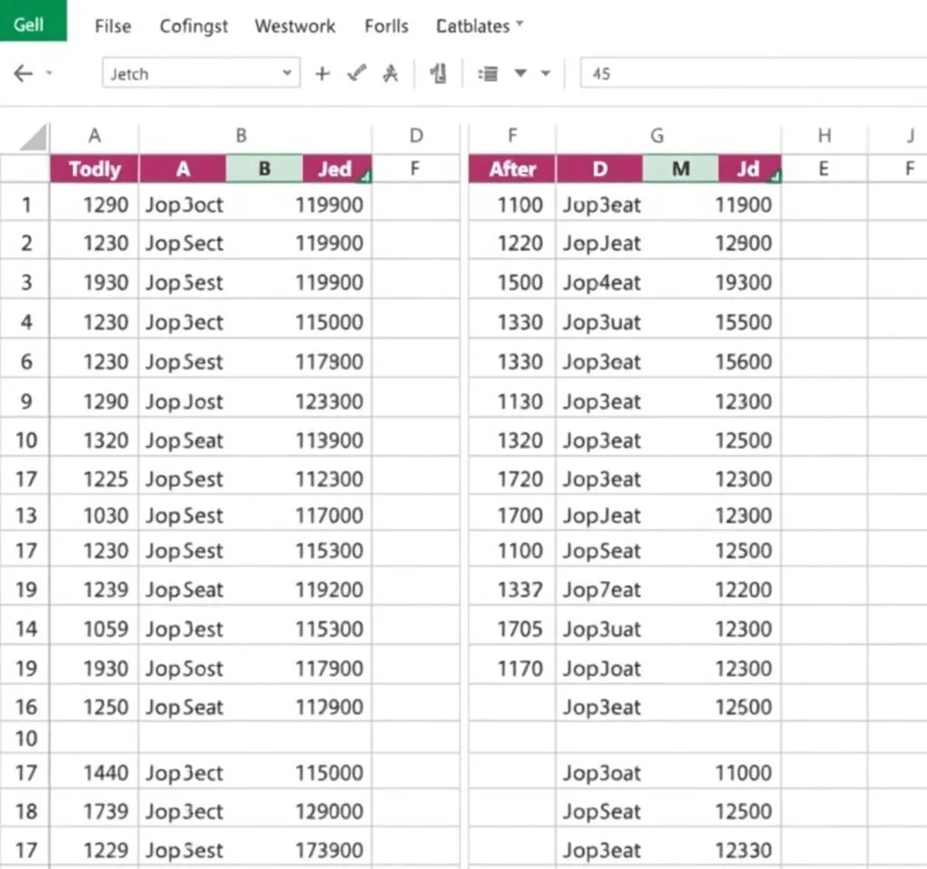Image resolution: width=927 pixels, height=869 pixels.
Task: Open the Cofingst menu
Action: tap(194, 26)
